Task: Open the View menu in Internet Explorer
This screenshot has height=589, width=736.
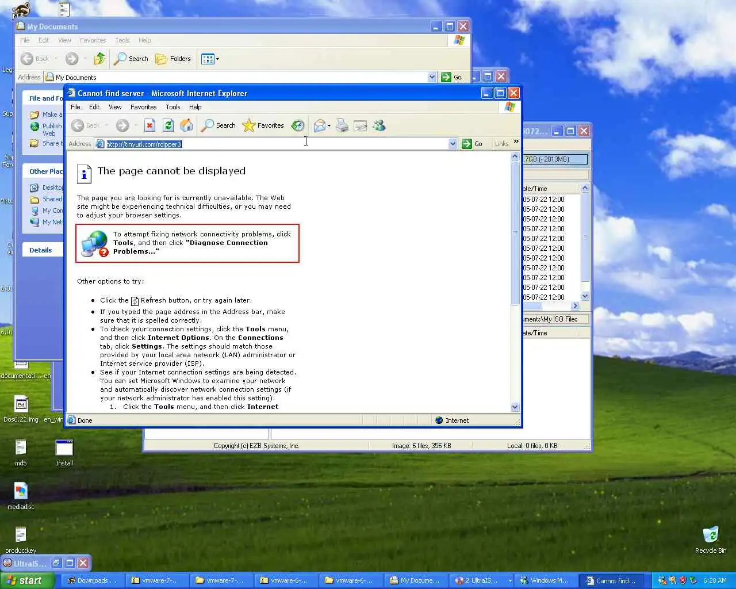Action: tap(115, 107)
